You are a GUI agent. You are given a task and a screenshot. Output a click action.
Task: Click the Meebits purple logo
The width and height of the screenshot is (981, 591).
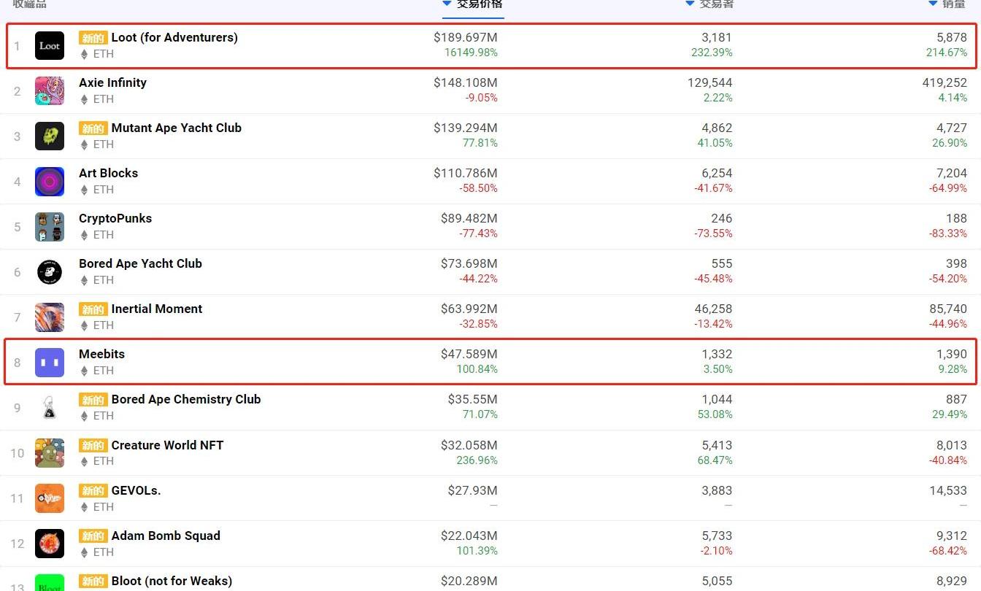pyautogui.click(x=50, y=363)
